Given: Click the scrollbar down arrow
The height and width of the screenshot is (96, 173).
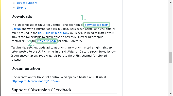Looking at the screenshot, I should coord(170,94).
